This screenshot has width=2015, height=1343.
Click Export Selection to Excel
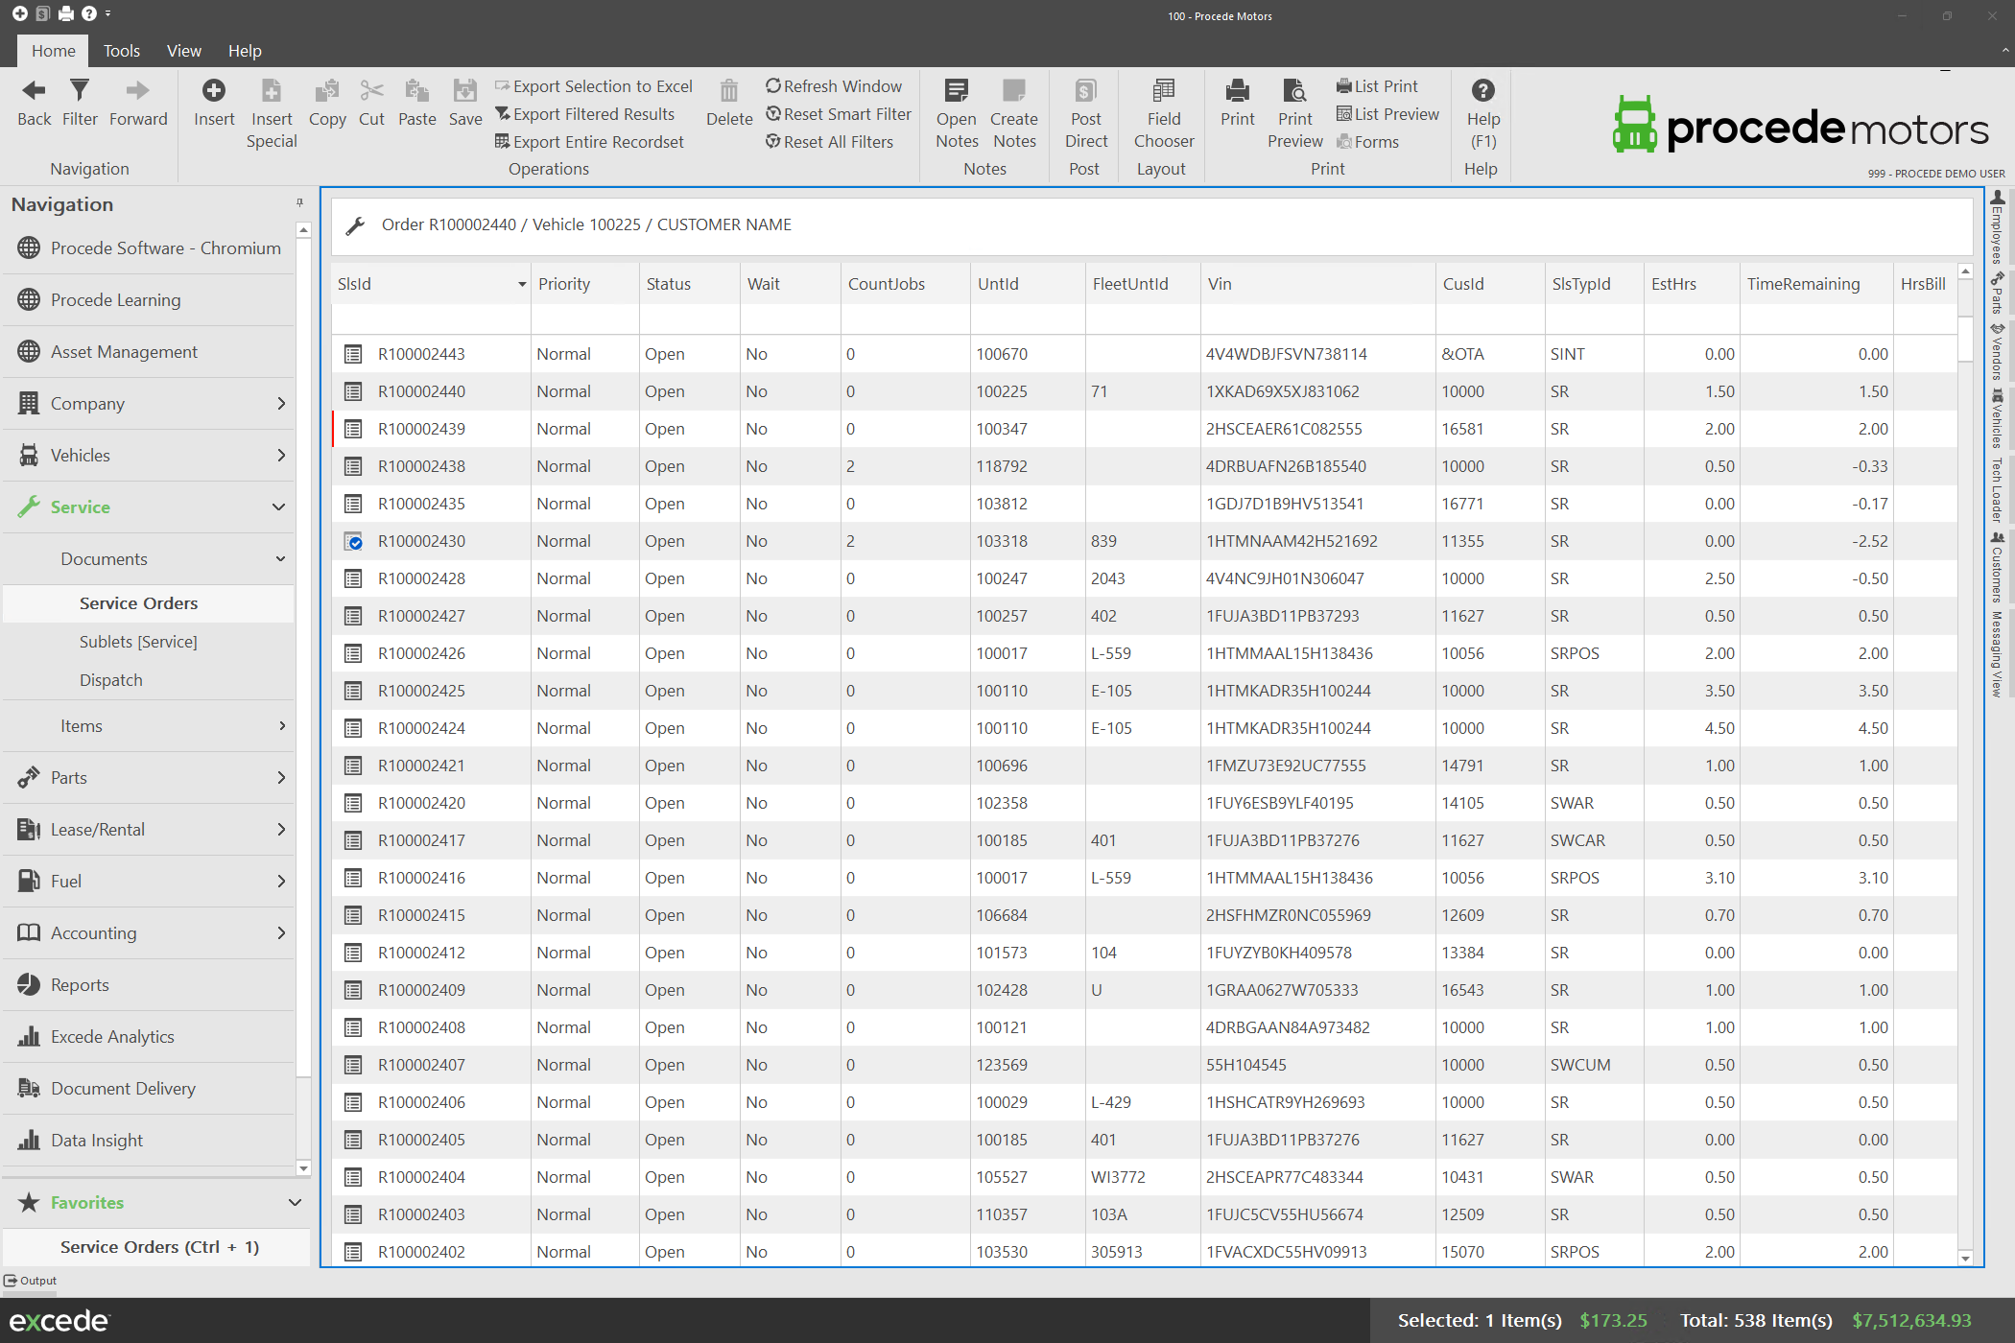(x=593, y=86)
